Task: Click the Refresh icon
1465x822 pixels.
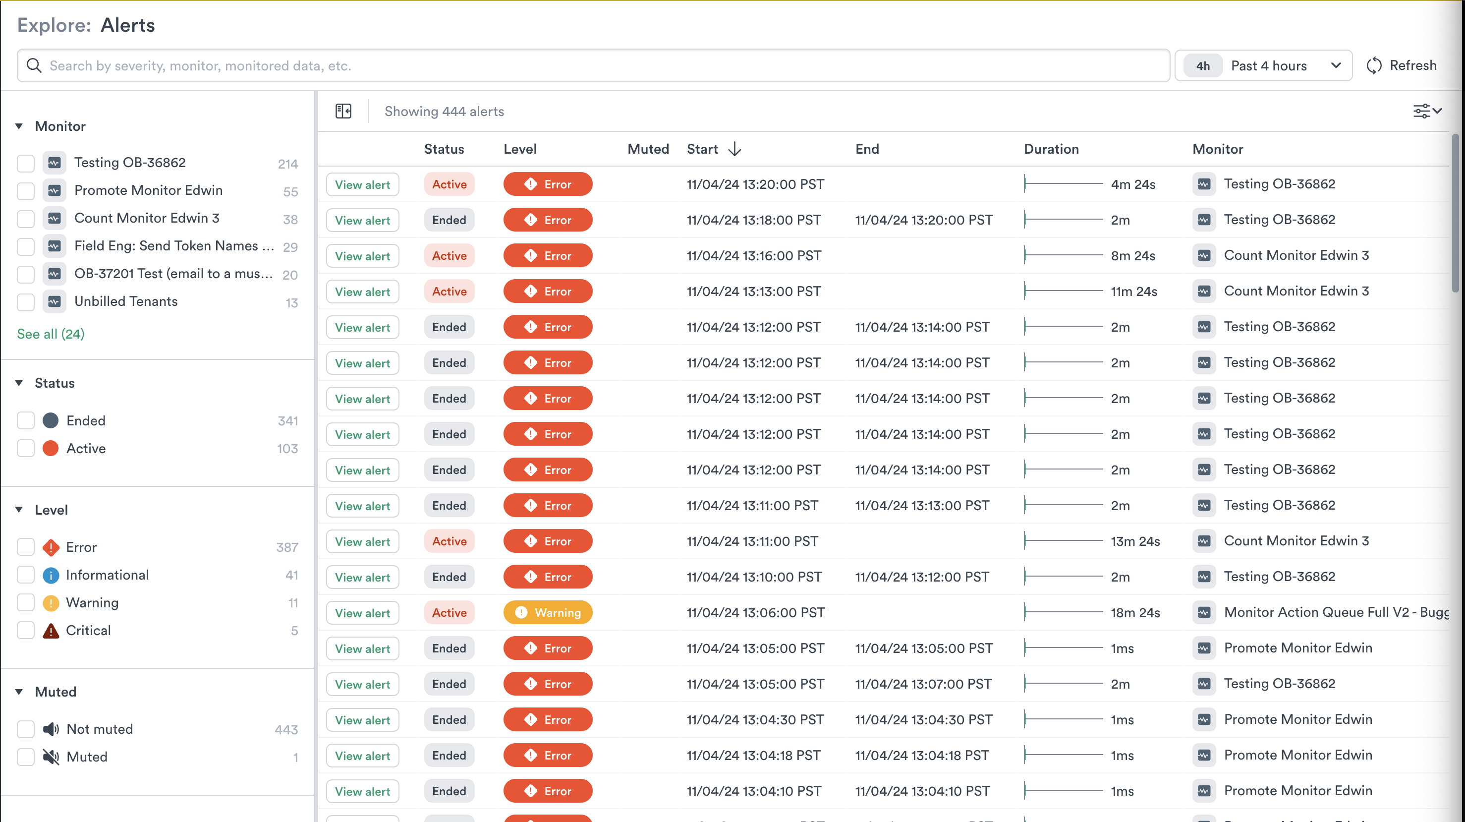Action: (1374, 65)
